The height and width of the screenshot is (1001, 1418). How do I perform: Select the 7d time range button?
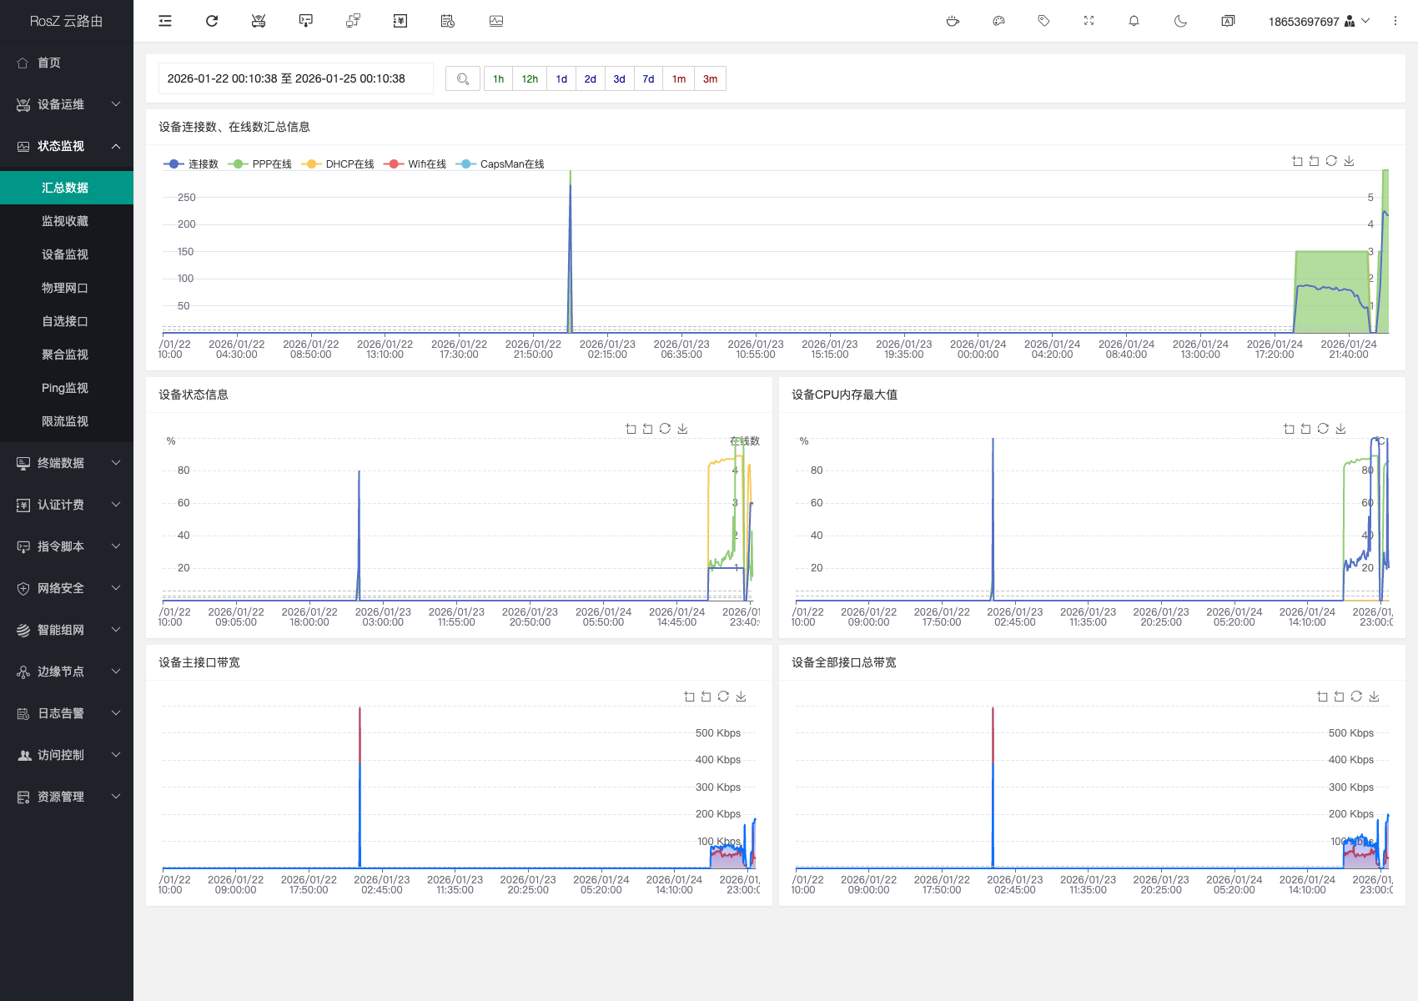[648, 79]
